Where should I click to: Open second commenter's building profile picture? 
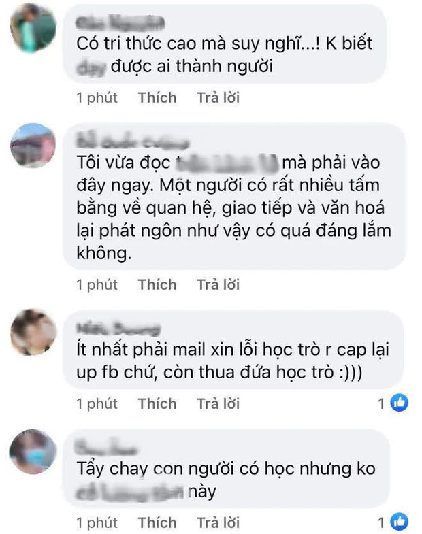(x=33, y=146)
